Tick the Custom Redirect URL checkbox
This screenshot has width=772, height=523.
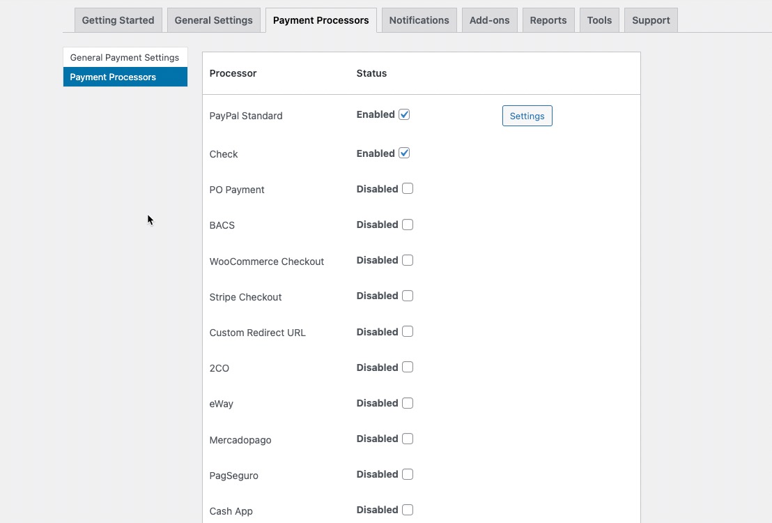click(408, 332)
